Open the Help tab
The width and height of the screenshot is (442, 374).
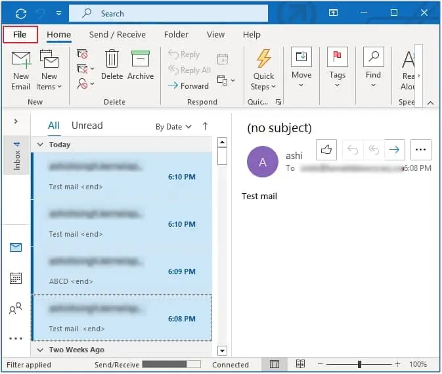(x=252, y=34)
